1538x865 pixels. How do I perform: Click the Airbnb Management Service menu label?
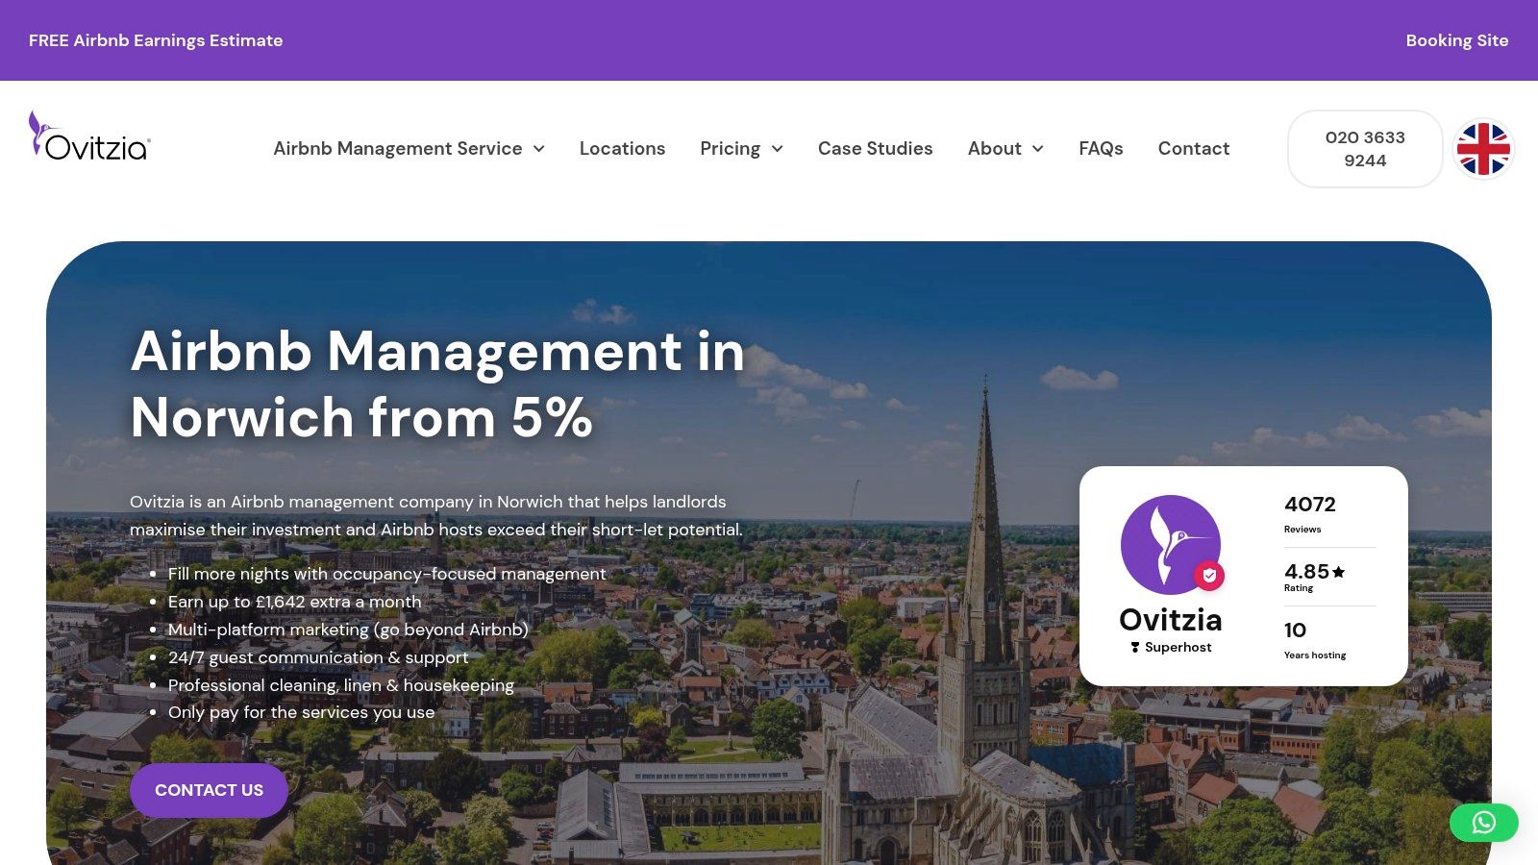(x=397, y=149)
